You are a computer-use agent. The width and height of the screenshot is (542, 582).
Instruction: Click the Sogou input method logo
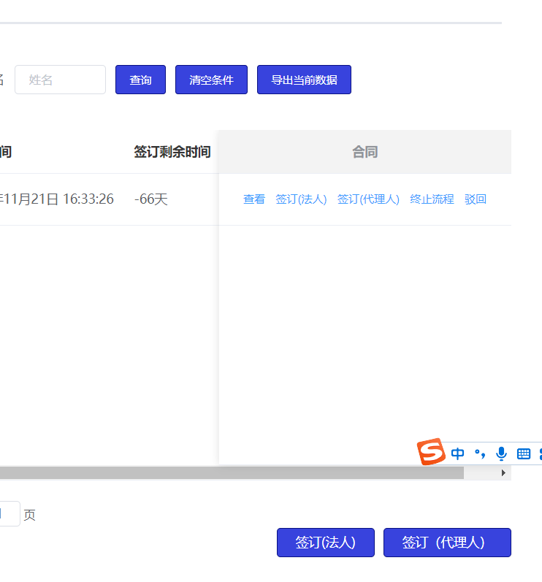point(431,452)
